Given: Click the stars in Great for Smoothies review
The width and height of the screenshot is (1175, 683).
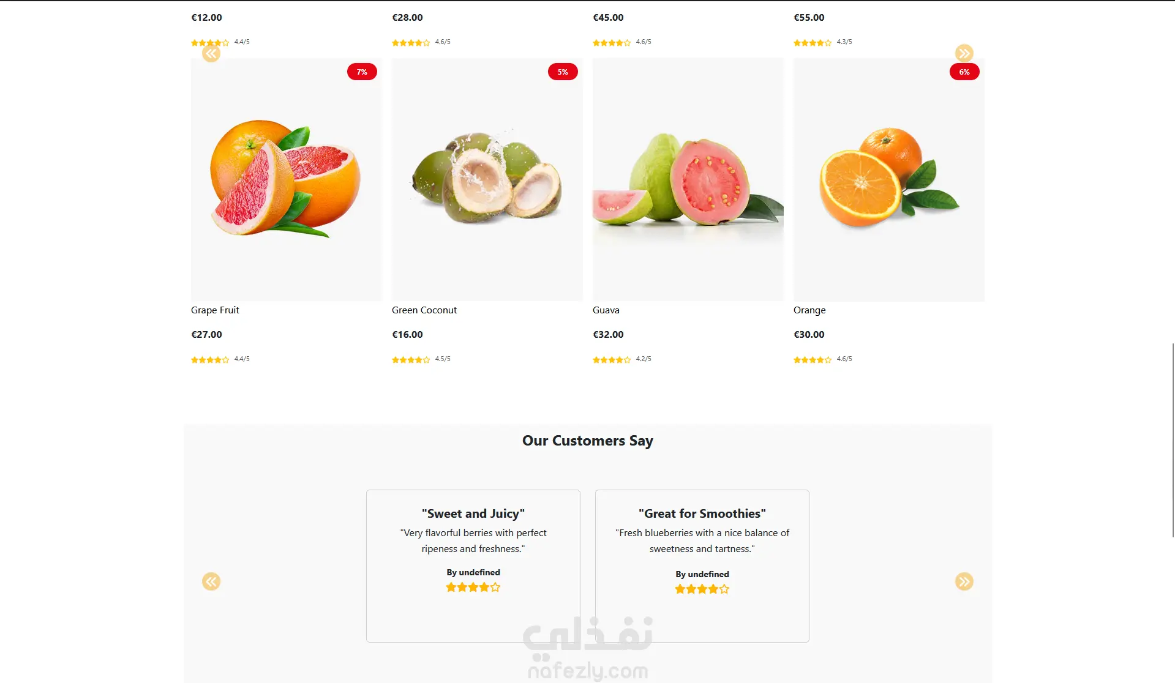Looking at the screenshot, I should pyautogui.click(x=702, y=589).
